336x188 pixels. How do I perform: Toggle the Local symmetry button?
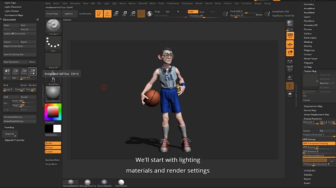pos(290,53)
